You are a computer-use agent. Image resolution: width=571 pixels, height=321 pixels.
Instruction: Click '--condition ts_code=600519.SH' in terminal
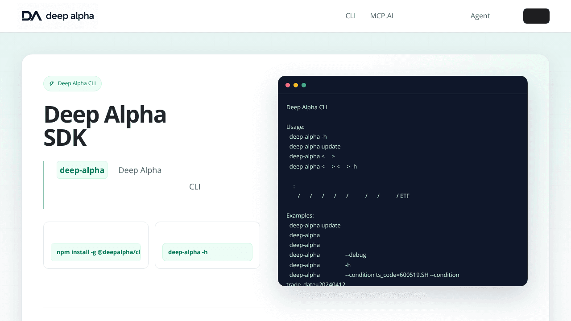pyautogui.click(x=387, y=275)
